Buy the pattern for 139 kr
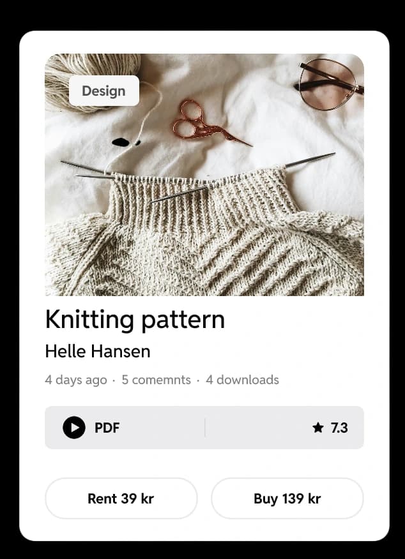405x559 pixels. point(287,498)
